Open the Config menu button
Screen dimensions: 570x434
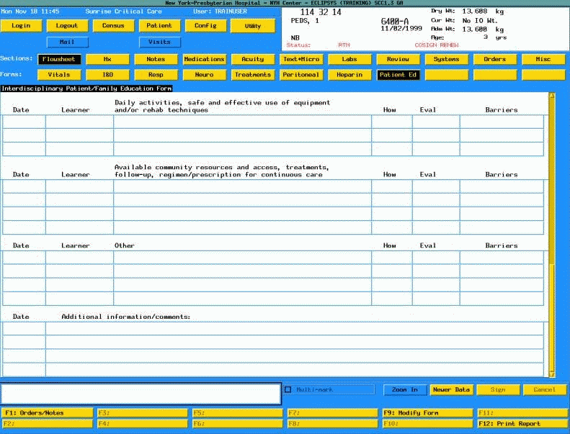click(205, 26)
